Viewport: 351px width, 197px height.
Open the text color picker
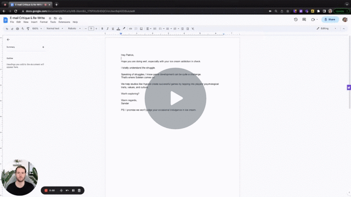click(118, 28)
